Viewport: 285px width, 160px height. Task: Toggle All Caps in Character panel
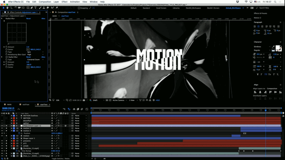[x=266, y=74]
